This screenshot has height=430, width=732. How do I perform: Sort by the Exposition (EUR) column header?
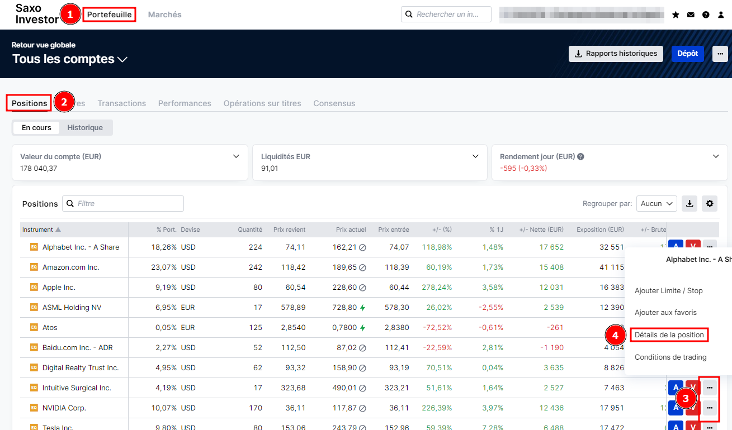pyautogui.click(x=600, y=230)
